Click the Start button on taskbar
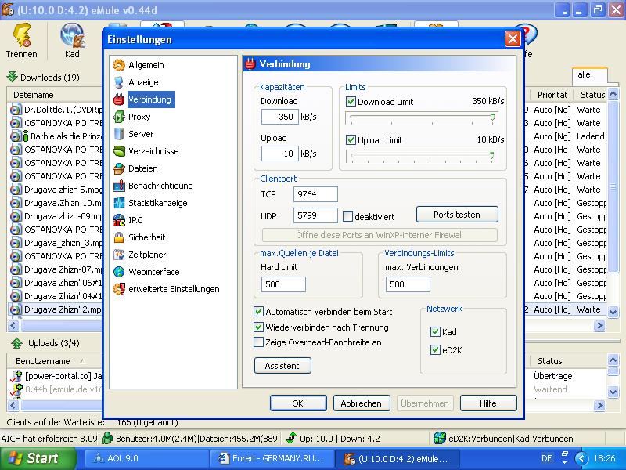 [37, 458]
